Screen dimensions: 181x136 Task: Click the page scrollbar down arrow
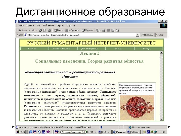click(161, 119)
